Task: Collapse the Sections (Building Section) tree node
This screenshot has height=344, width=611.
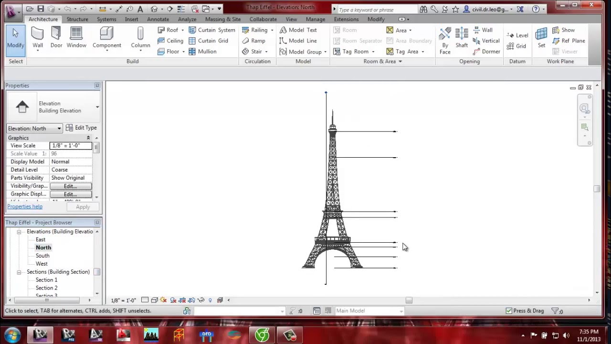Action: tap(19, 272)
